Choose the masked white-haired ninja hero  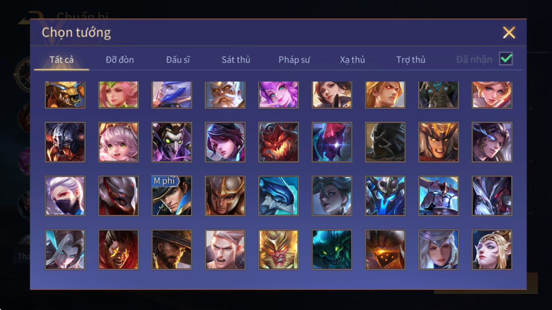[x=65, y=196]
